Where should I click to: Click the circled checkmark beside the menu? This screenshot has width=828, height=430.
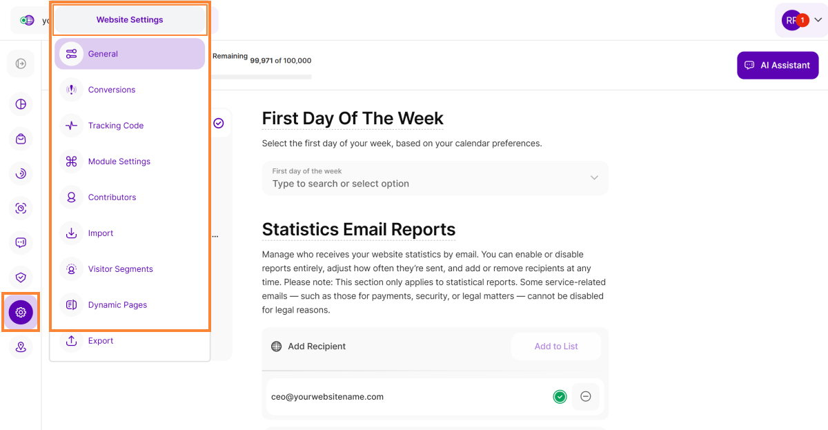coord(219,123)
